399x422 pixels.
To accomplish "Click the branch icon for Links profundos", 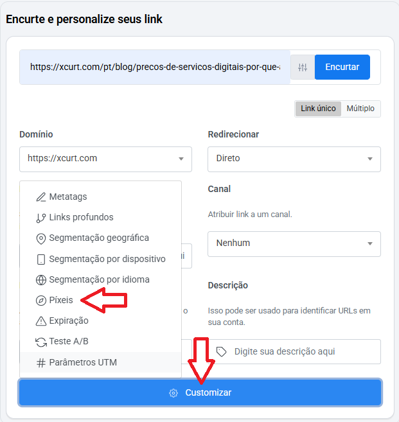I will (41, 218).
